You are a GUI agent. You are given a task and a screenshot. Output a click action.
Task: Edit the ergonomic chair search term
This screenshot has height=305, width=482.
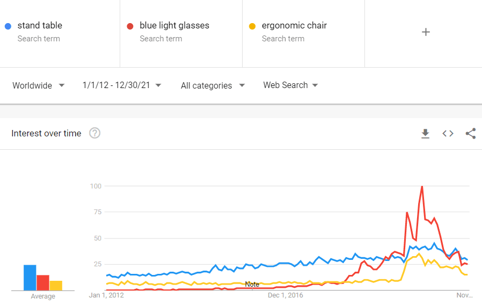coord(294,26)
